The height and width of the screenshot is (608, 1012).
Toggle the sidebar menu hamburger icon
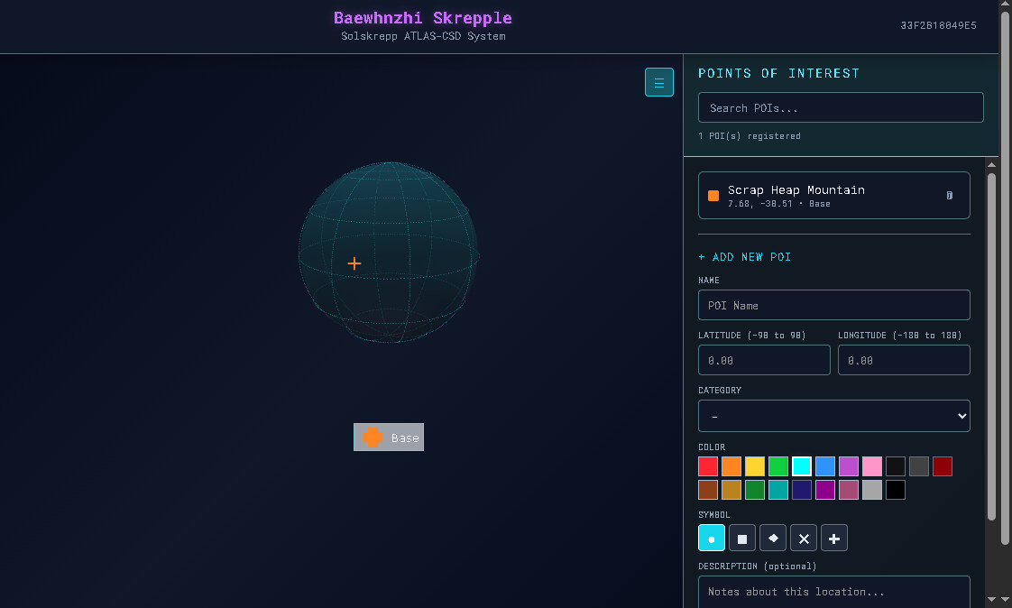[x=659, y=82]
